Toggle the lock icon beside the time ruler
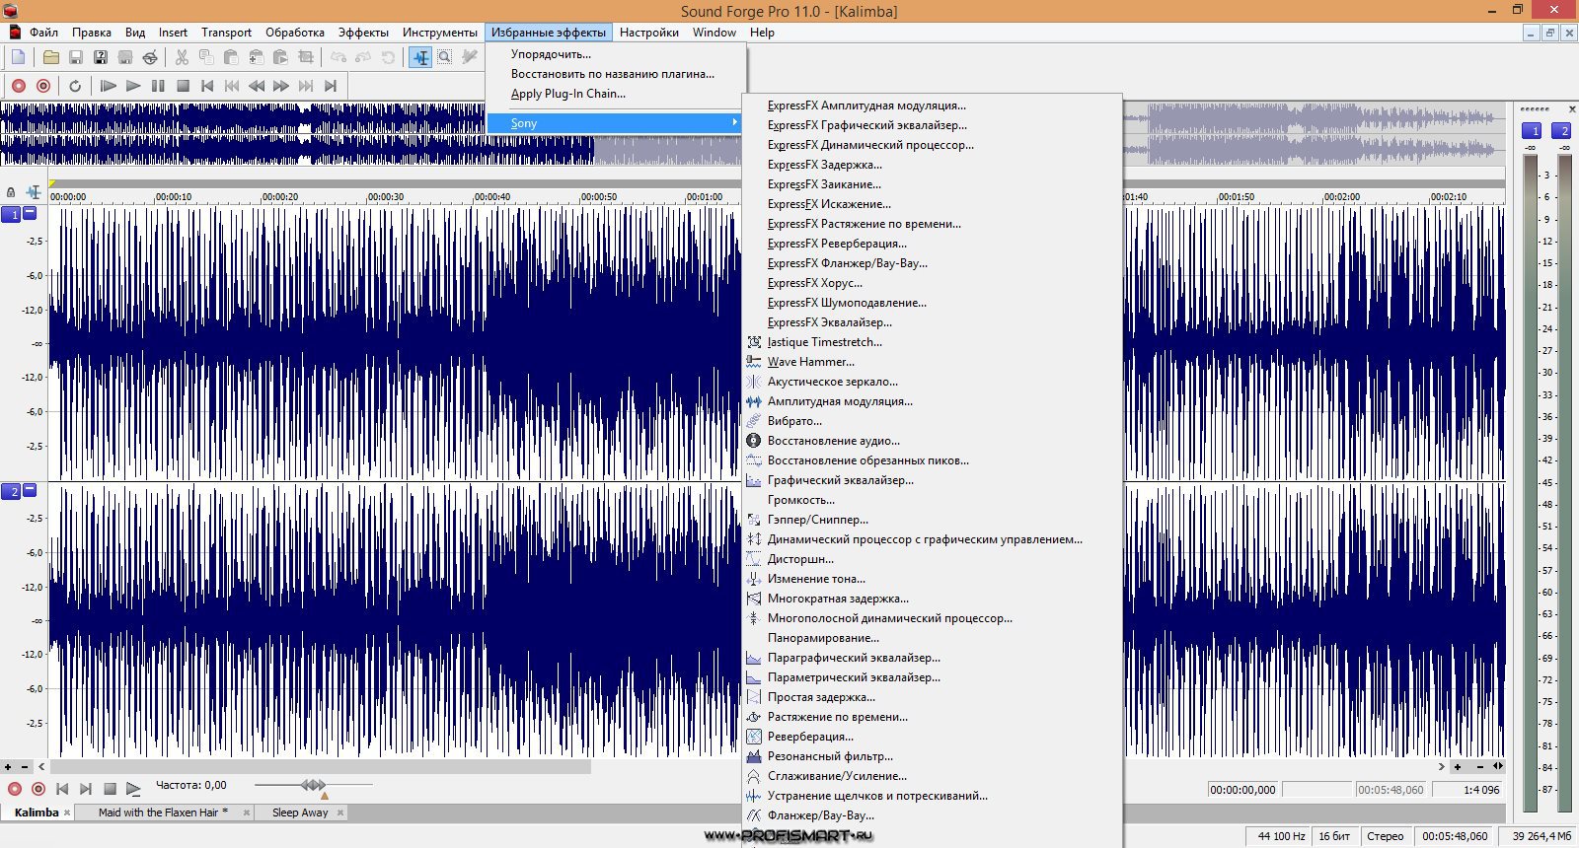The image size is (1579, 848). 11,192
